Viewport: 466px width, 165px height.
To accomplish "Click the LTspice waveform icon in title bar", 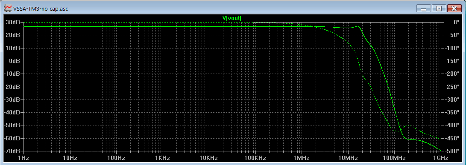I will coord(8,9).
